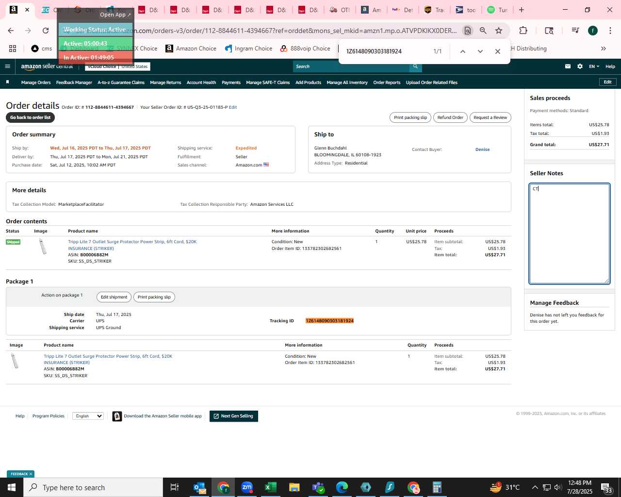The height and width of the screenshot is (497, 621).
Task: Open Chrome profile avatar
Action: click(593, 31)
